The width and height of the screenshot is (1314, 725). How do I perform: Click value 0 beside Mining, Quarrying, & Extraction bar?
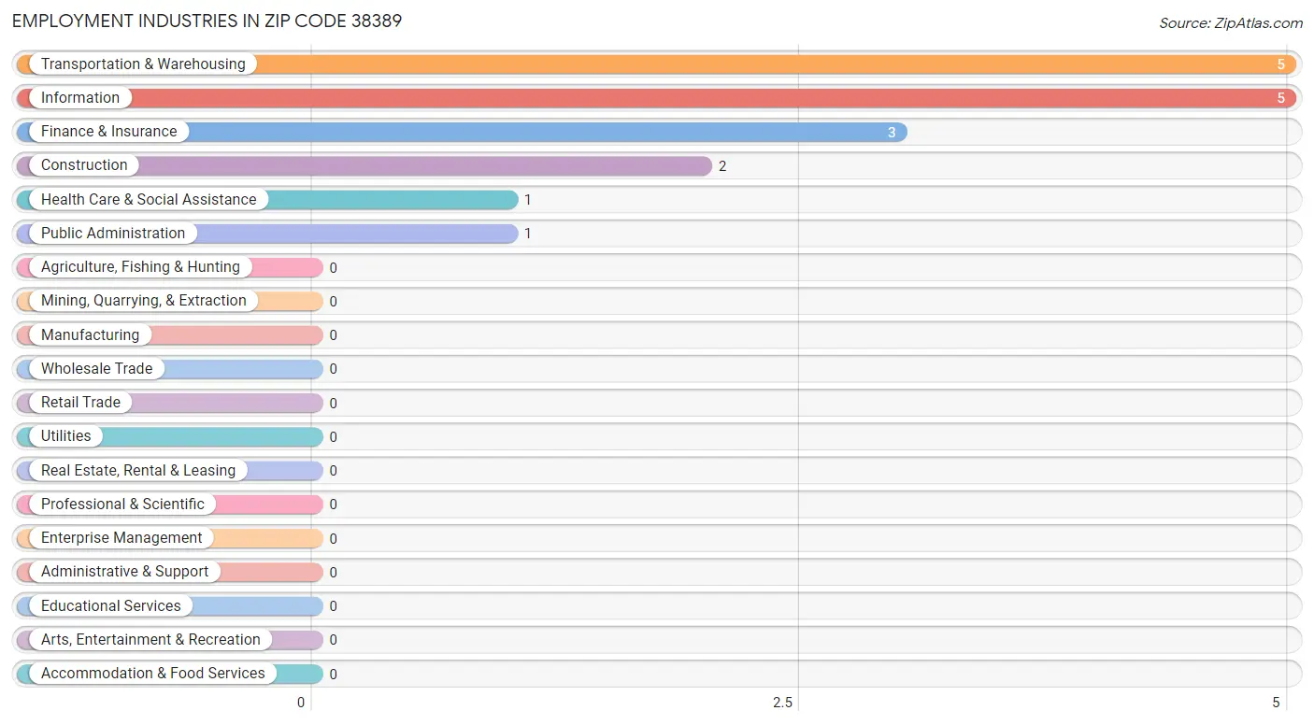334,302
